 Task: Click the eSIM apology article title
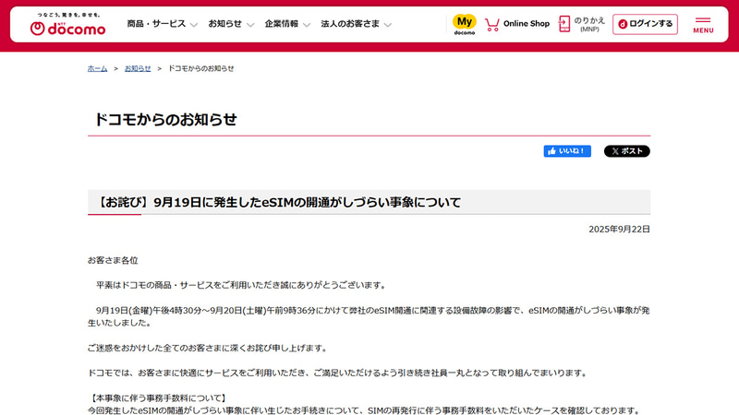coord(279,202)
